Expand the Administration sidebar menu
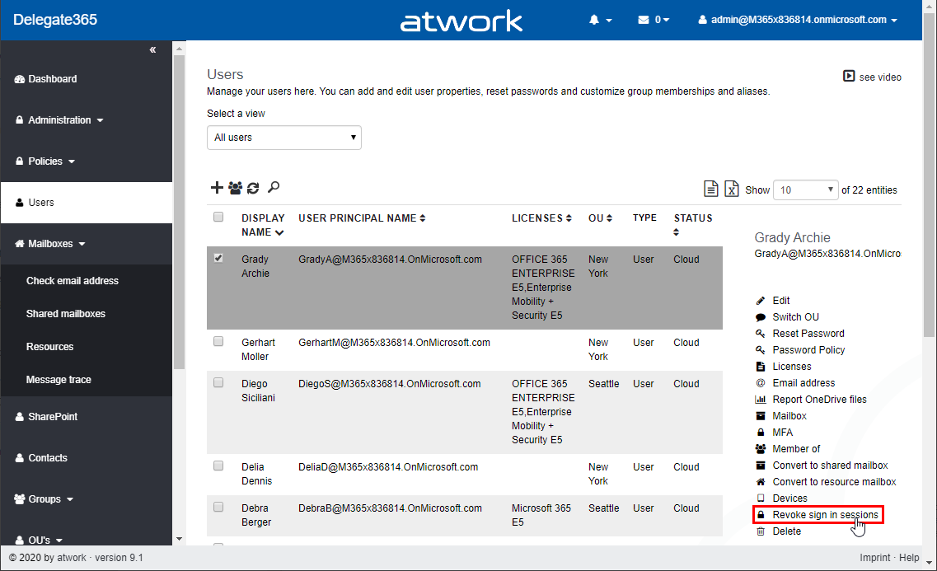The image size is (937, 571). tap(59, 120)
